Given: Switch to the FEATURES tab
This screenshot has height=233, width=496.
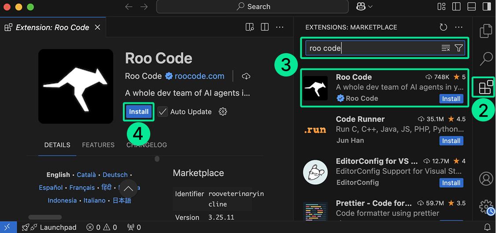Looking at the screenshot, I should (x=98, y=145).
